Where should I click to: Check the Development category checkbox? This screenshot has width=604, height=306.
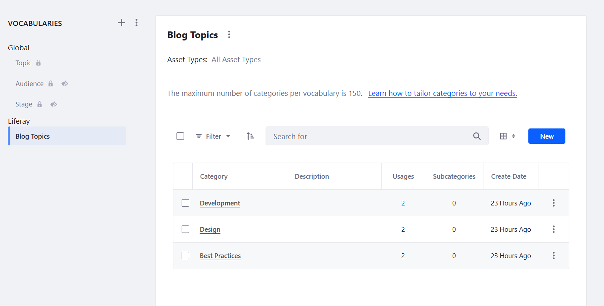point(185,203)
